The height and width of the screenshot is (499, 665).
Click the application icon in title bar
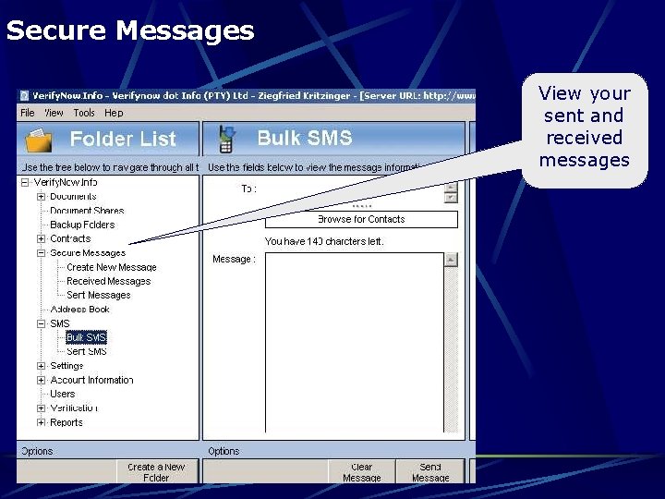[25, 95]
